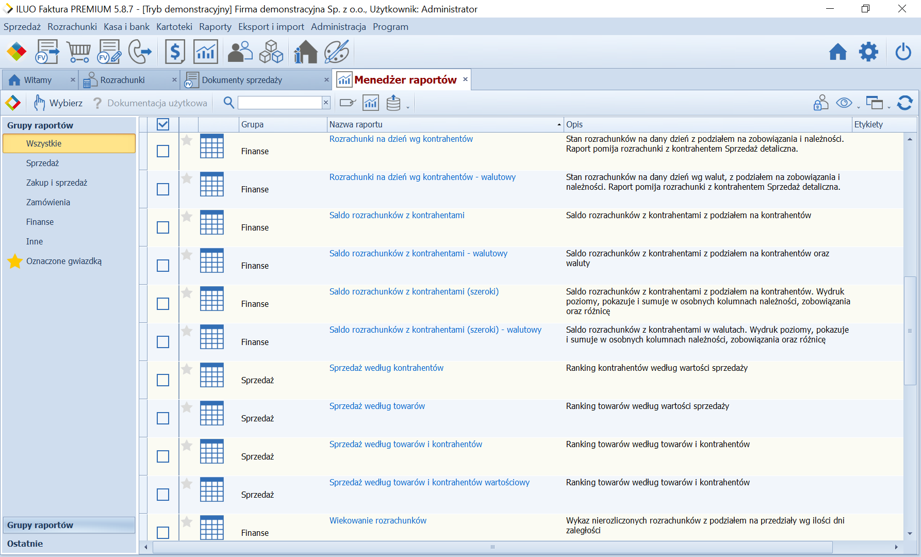Click the ILUO diamond icon in the tab toolbar

(x=13, y=103)
